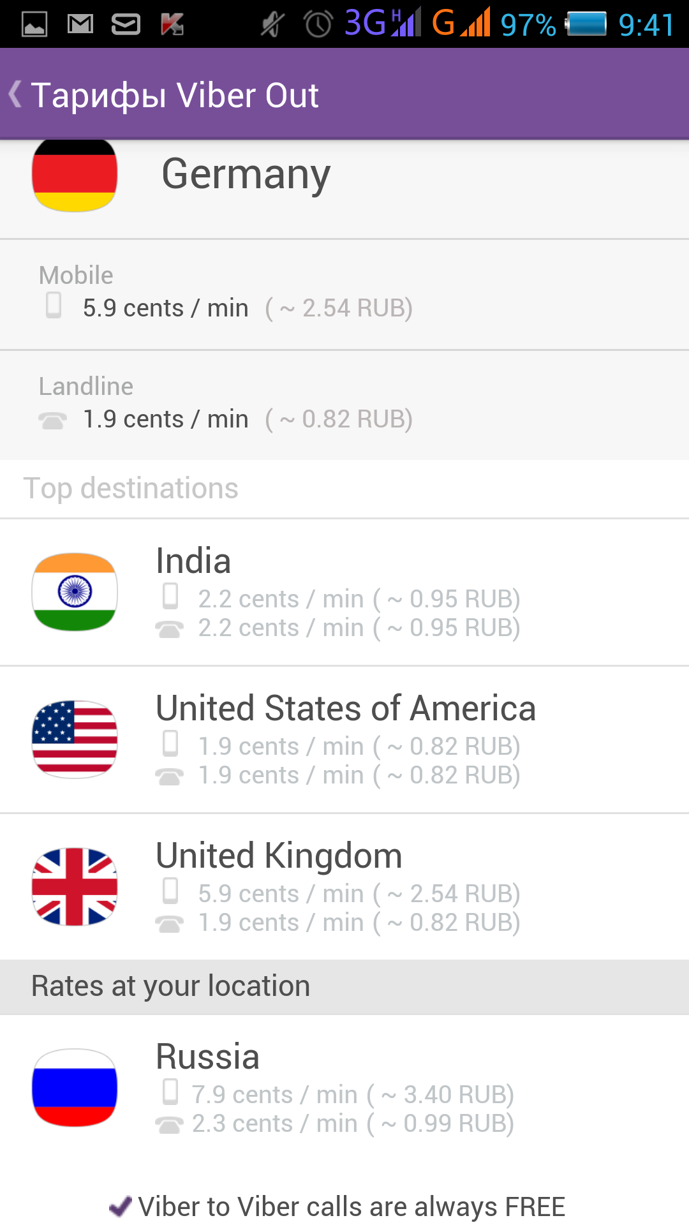Tap the Russia flag icon

[75, 1088]
